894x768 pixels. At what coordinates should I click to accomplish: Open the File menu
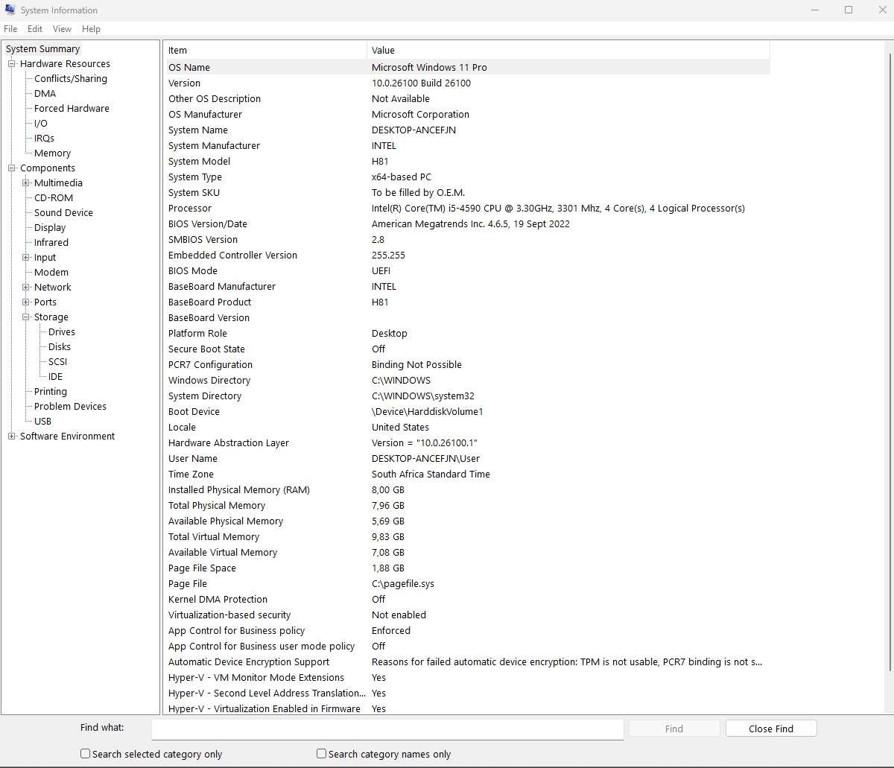(x=10, y=29)
